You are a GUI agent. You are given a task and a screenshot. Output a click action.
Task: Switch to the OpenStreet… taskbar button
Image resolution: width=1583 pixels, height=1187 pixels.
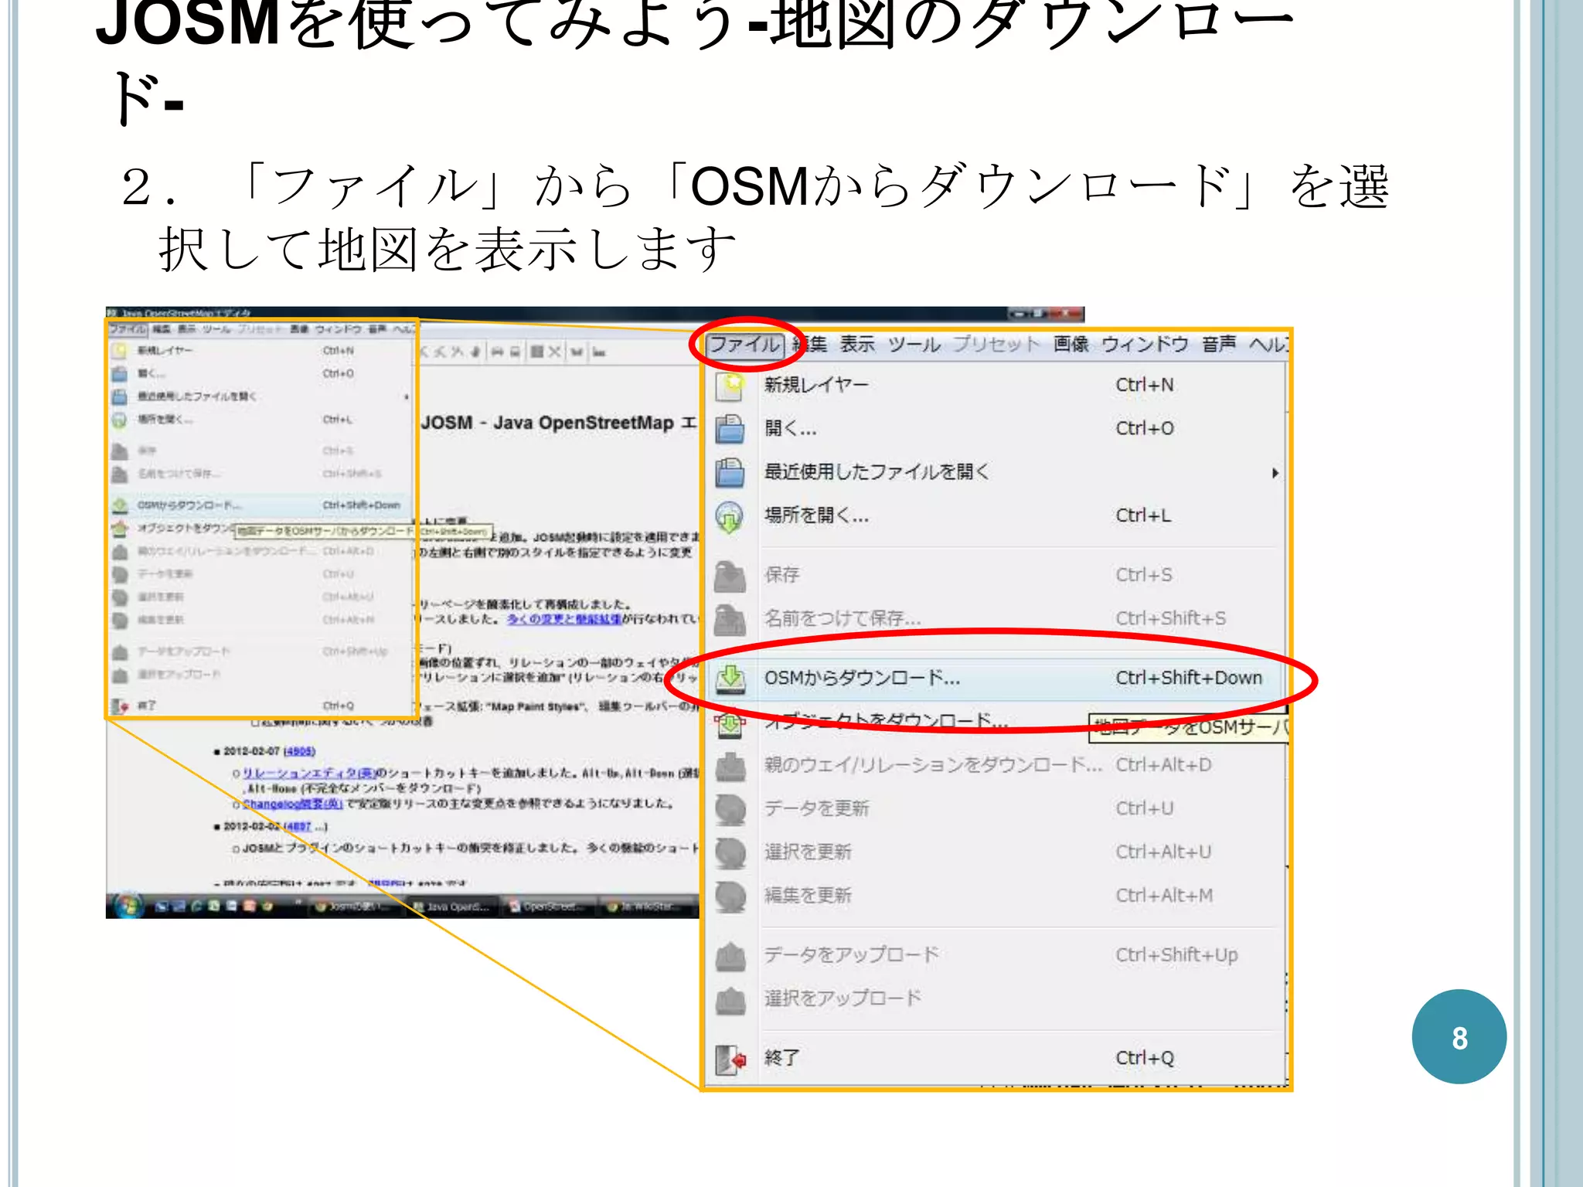pyautogui.click(x=549, y=906)
